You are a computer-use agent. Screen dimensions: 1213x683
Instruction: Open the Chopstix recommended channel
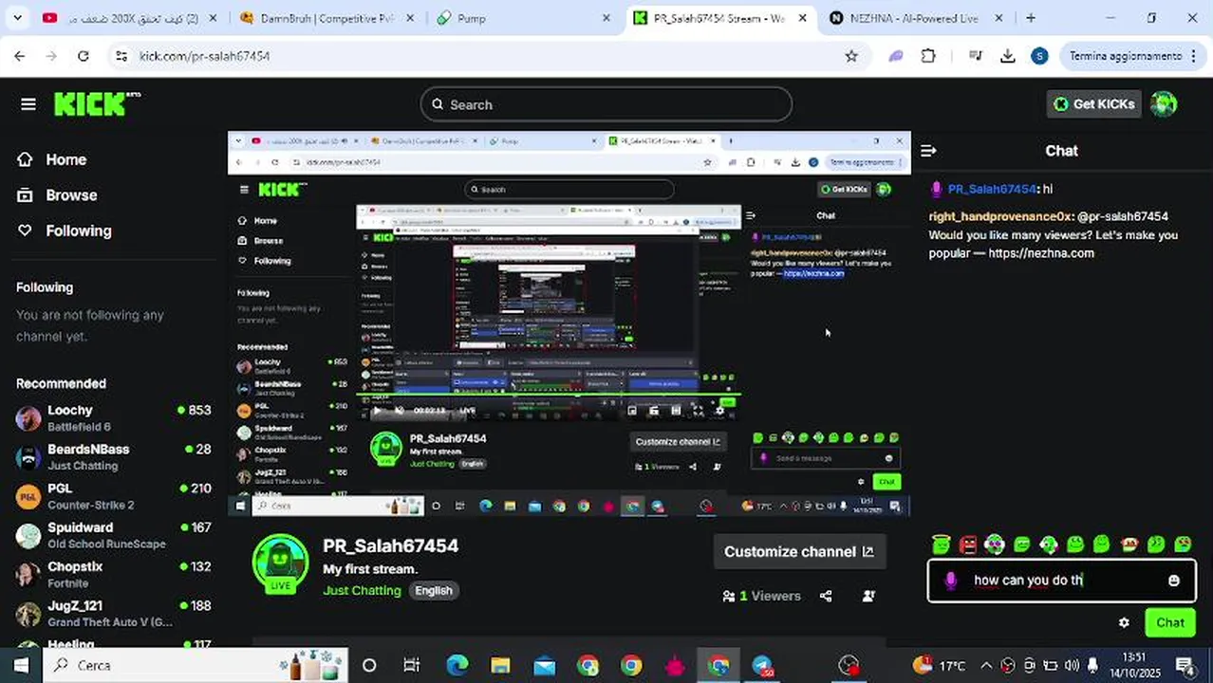tap(114, 573)
